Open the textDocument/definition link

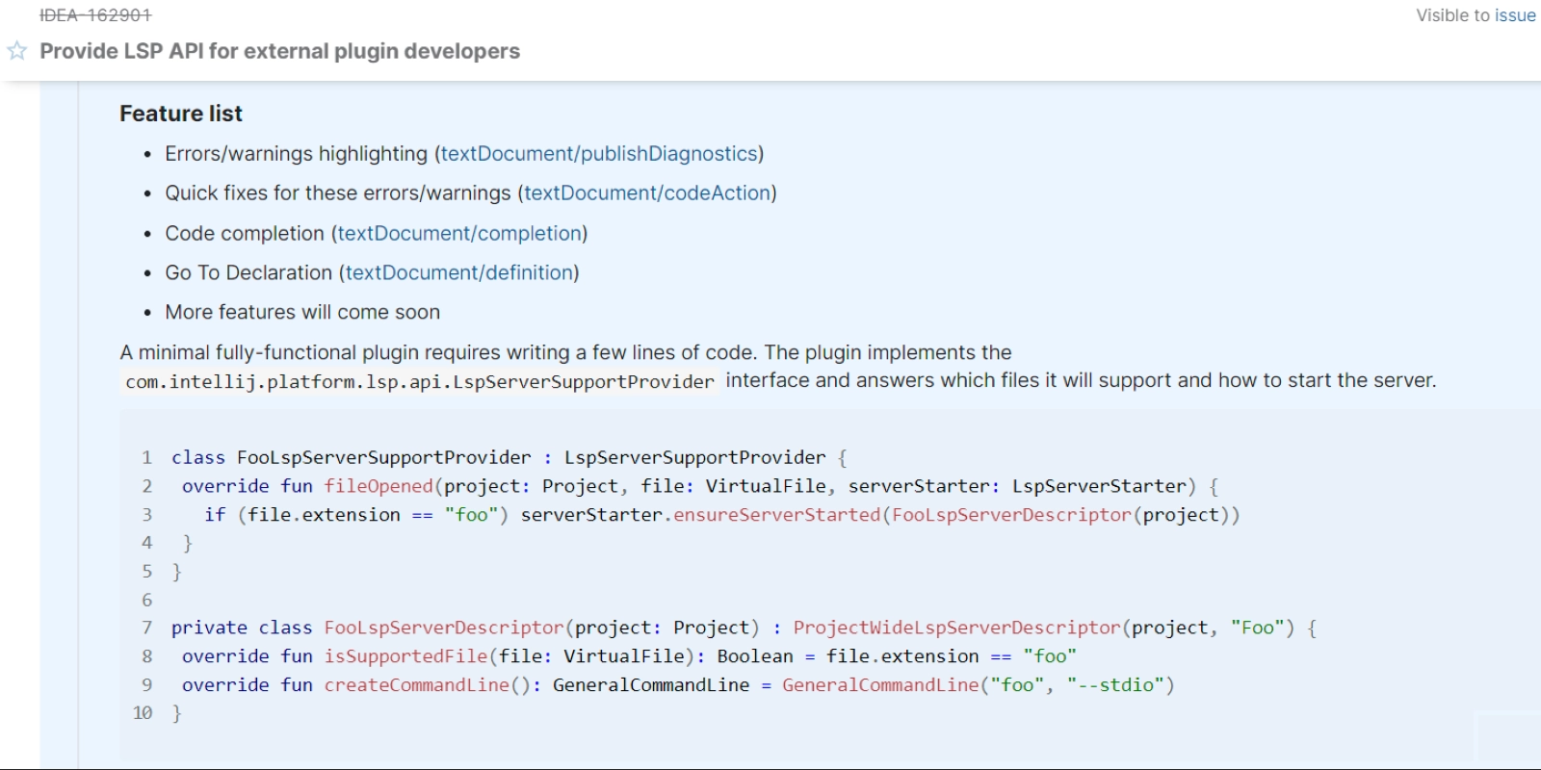tap(459, 273)
